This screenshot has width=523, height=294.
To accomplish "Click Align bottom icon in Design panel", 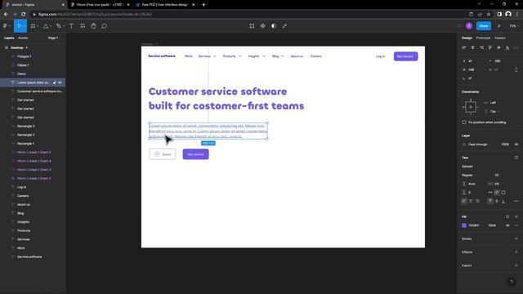I will (x=507, y=48).
